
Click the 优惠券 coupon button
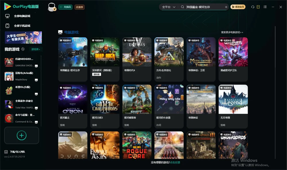pos(79,7)
